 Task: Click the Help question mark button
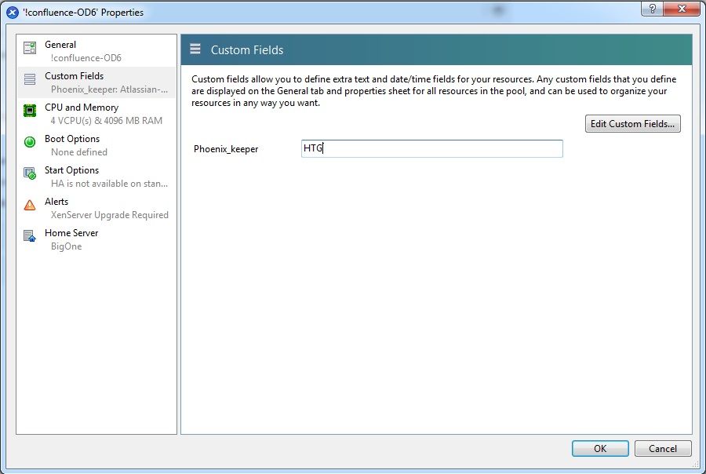(653, 9)
